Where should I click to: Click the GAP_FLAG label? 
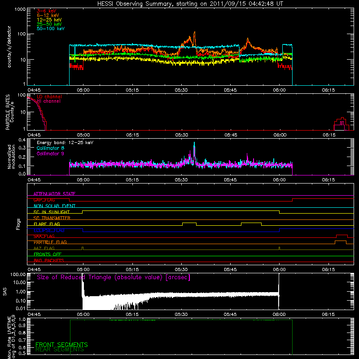point(44,200)
